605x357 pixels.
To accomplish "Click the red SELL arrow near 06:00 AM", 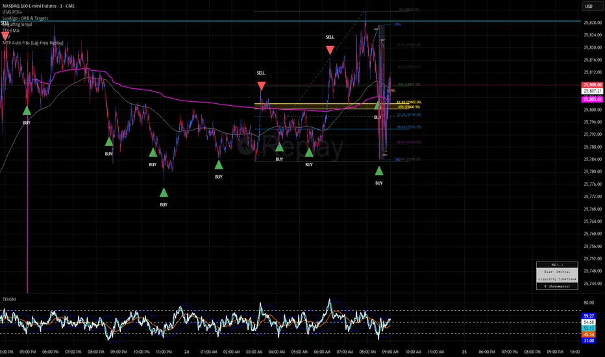I will (330, 50).
